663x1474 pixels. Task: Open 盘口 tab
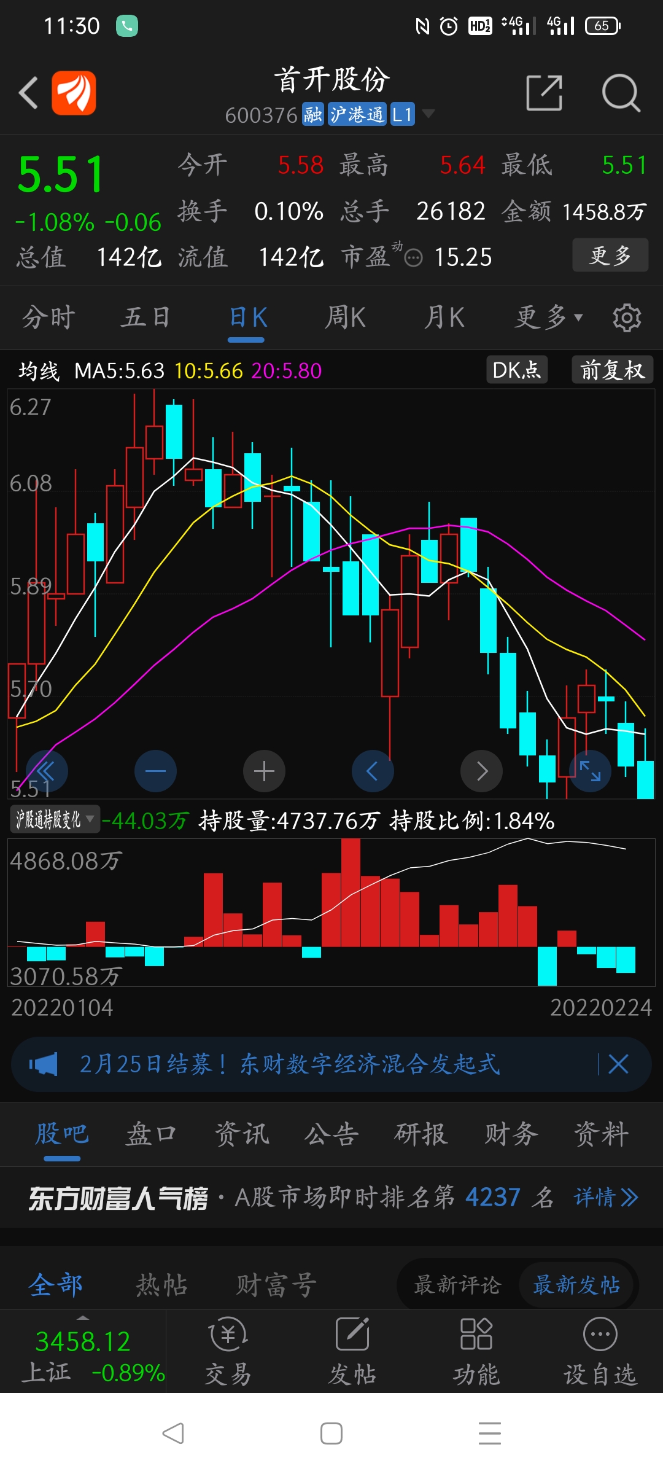tap(152, 1134)
